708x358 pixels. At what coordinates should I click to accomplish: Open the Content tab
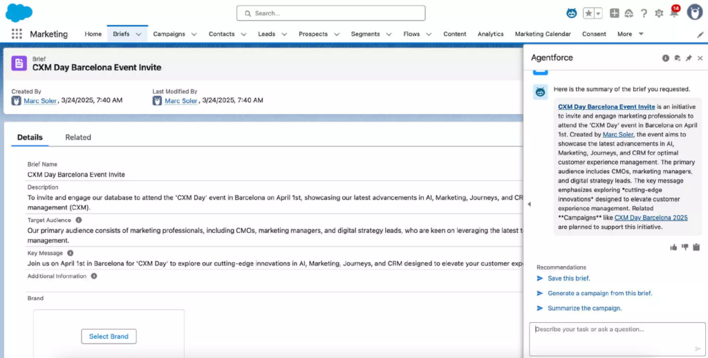[x=455, y=34]
